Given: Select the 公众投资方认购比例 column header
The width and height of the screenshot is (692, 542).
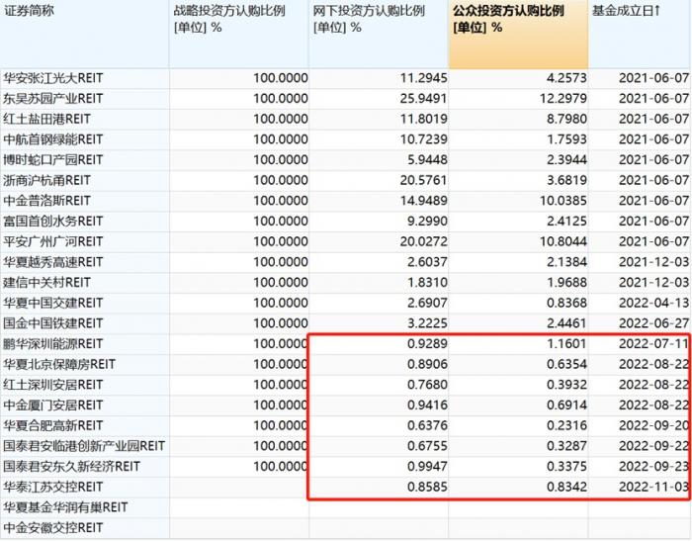Looking at the screenshot, I should point(519,34).
